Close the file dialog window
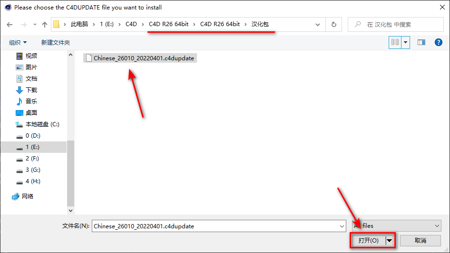 coord(442,7)
